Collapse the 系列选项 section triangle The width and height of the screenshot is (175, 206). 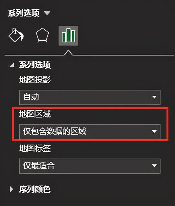coord(12,65)
